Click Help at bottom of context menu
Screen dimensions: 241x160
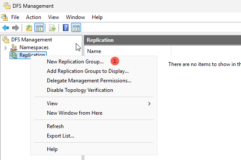(94, 149)
